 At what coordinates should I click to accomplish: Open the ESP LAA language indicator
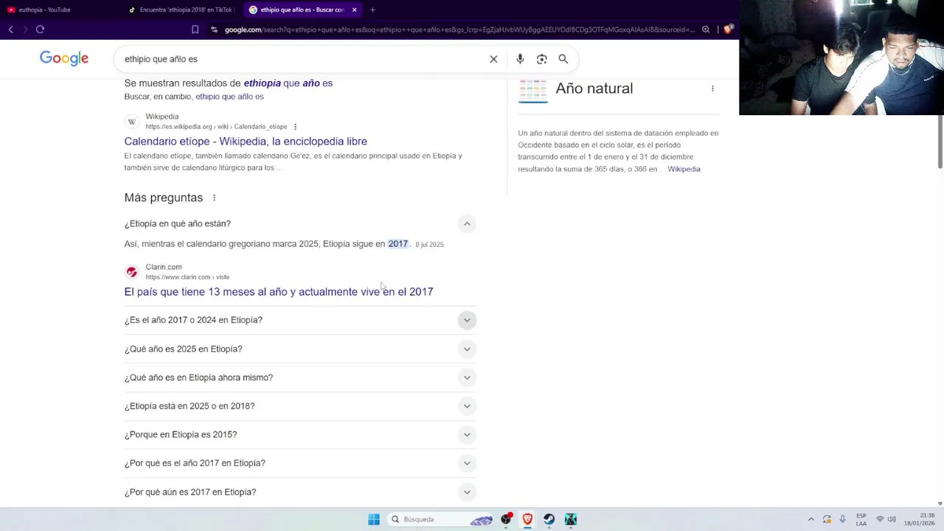[x=861, y=519]
